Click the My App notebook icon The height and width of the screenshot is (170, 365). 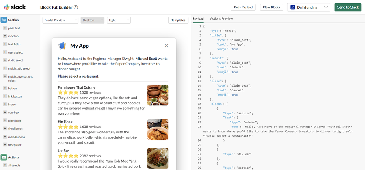pos(62,46)
